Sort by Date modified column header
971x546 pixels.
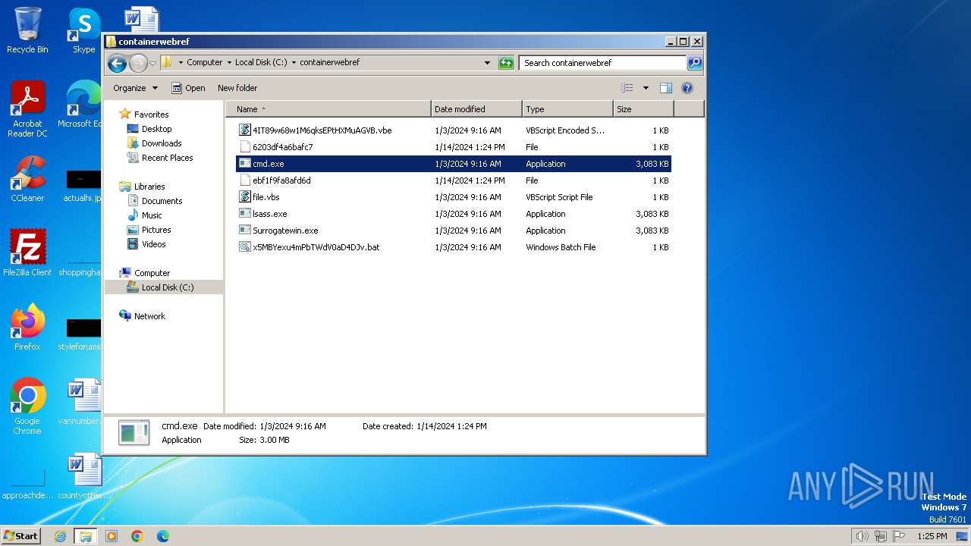pyautogui.click(x=476, y=109)
